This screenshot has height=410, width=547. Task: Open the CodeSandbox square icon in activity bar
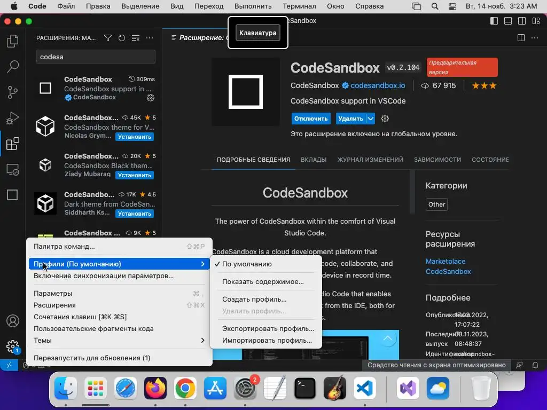13,195
